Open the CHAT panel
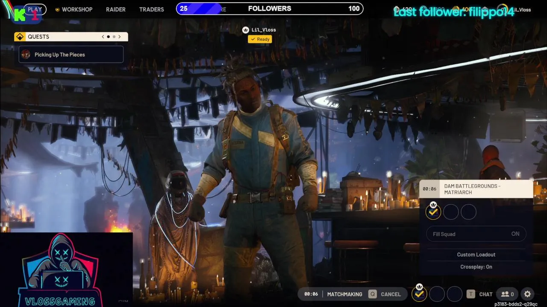547x307 pixels. coord(486,294)
